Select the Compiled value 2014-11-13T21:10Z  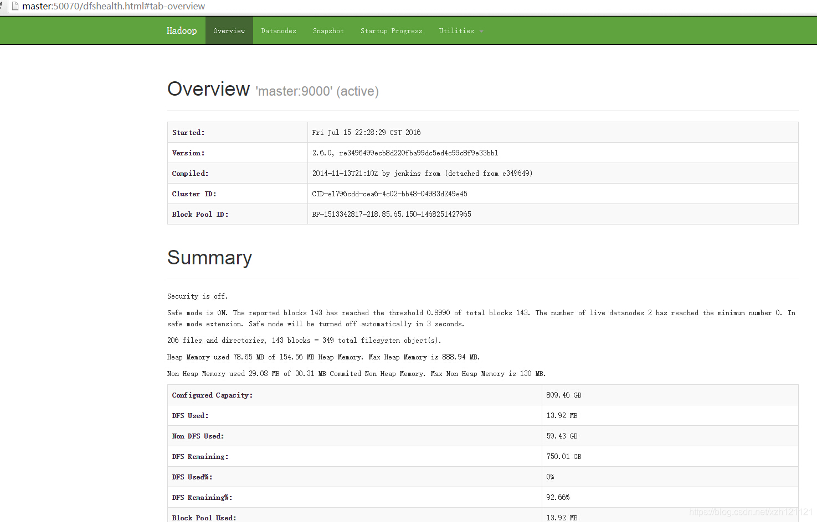click(x=422, y=173)
